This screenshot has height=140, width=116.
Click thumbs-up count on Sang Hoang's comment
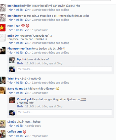click(27, 93)
